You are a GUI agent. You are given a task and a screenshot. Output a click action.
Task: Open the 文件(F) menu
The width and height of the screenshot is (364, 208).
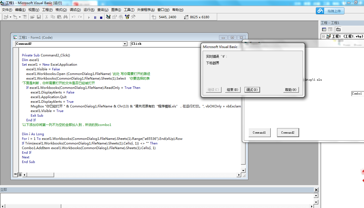(7, 10)
